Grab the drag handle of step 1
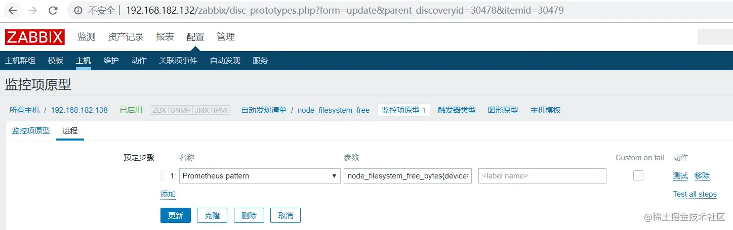This screenshot has height=230, width=733. tap(162, 176)
